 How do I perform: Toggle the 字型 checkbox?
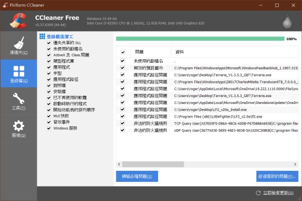(x=49, y=73)
